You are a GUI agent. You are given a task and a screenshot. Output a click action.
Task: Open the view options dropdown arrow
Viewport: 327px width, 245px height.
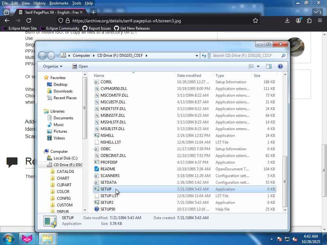point(258,66)
